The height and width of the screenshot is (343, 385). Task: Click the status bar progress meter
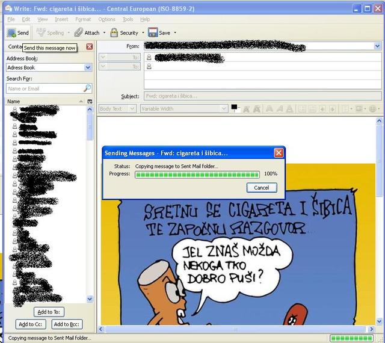click(351, 338)
